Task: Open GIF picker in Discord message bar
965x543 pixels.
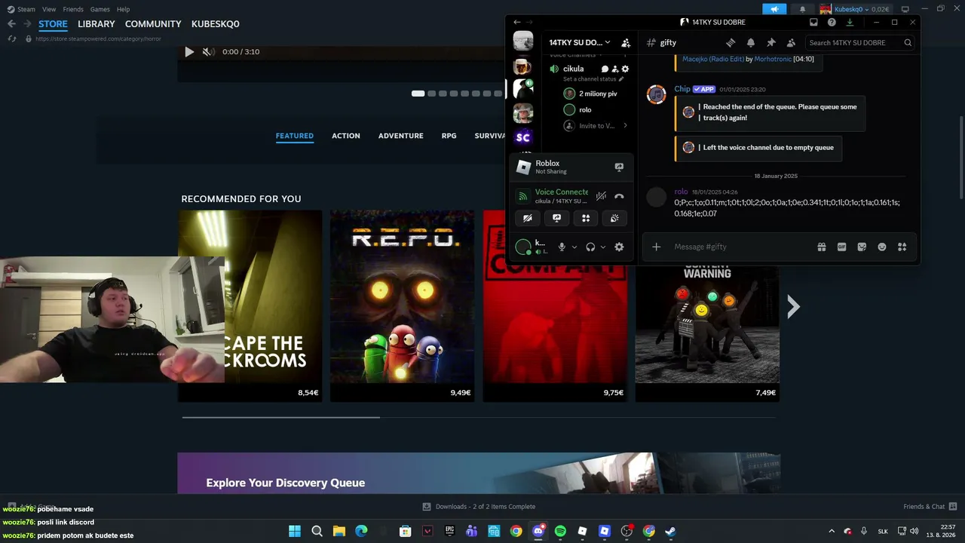Action: click(x=841, y=247)
